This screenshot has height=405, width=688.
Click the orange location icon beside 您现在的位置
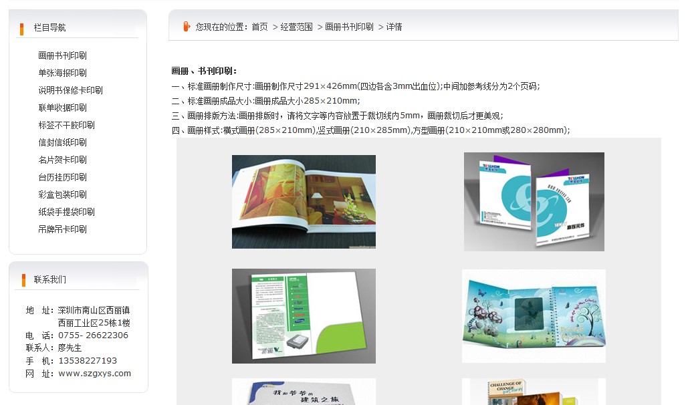pos(187,27)
